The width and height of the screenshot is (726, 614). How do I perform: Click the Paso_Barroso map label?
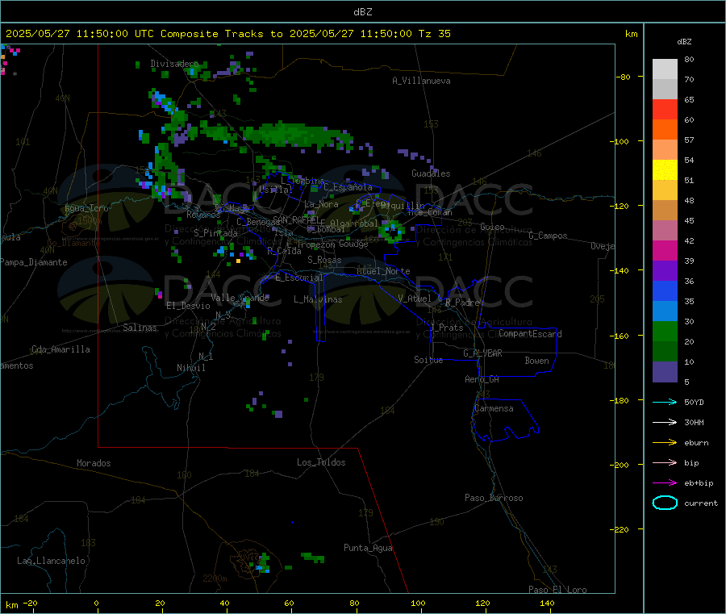(x=494, y=498)
